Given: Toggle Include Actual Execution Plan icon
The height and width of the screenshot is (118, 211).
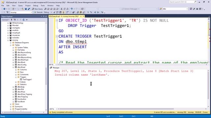Looking at the screenshot, I should (x=68, y=12).
